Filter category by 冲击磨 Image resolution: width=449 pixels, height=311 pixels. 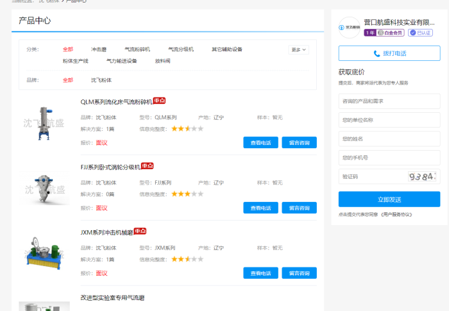pyautogui.click(x=99, y=49)
